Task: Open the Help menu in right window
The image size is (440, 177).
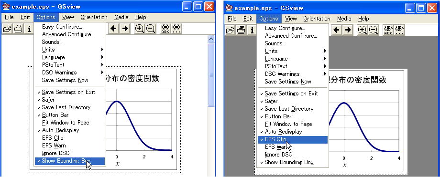Action: [363, 19]
